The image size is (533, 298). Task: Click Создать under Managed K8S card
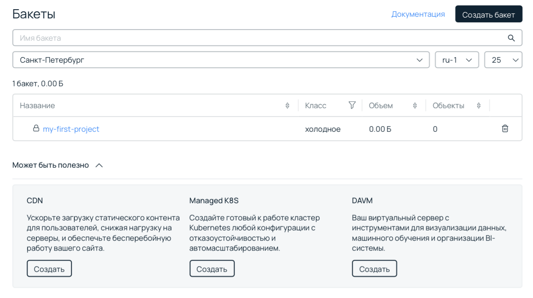coord(212,269)
